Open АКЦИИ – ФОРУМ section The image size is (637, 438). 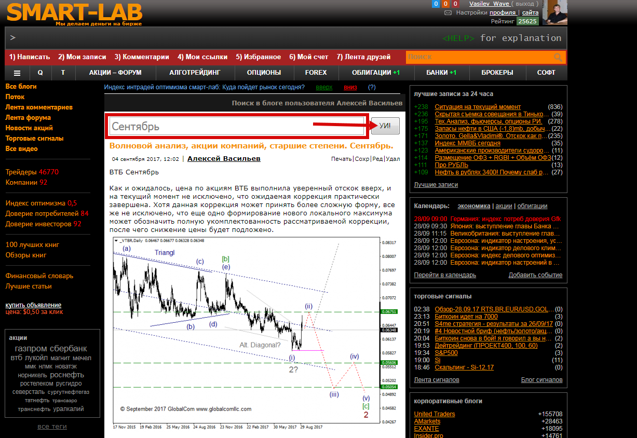[115, 73]
